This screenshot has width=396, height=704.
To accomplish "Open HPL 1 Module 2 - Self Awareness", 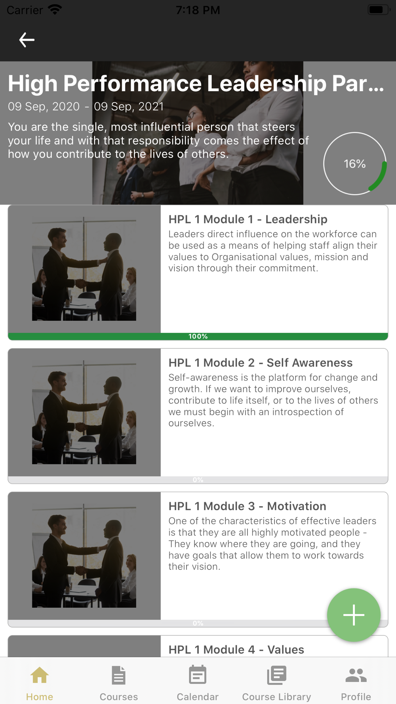I will pyautogui.click(x=261, y=362).
